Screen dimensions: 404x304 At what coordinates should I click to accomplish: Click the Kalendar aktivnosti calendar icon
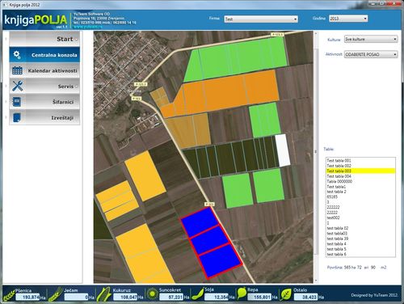(17, 70)
